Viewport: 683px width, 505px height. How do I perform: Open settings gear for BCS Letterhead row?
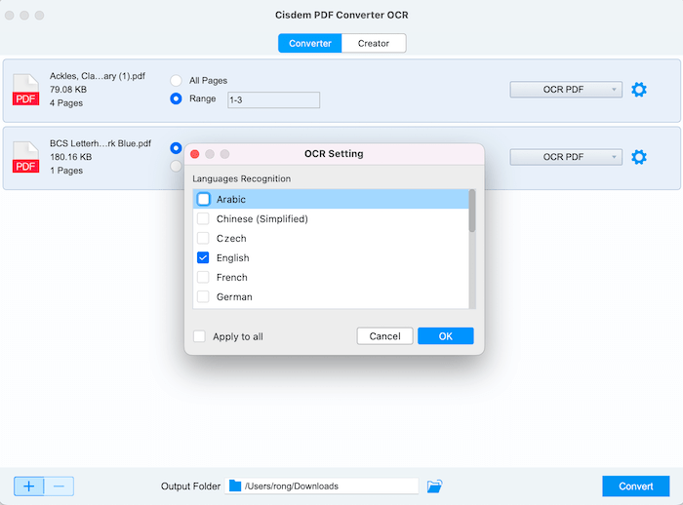pos(638,157)
